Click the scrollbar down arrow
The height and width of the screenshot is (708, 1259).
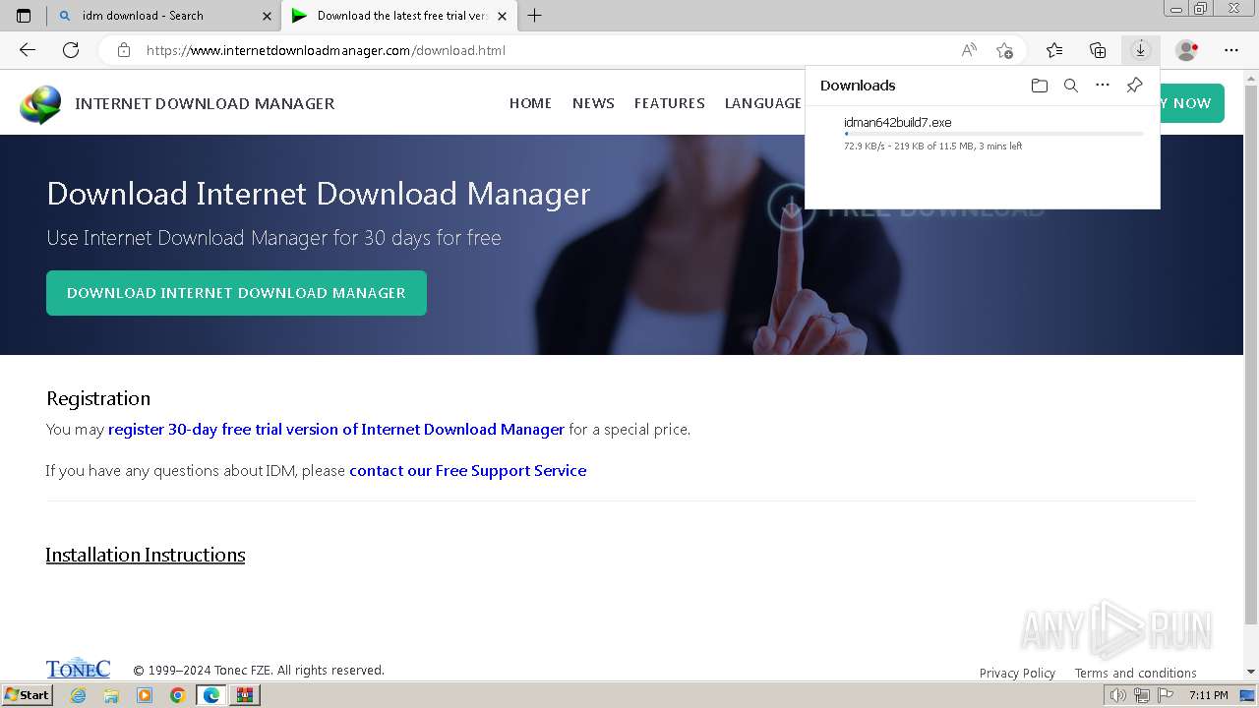(x=1251, y=672)
